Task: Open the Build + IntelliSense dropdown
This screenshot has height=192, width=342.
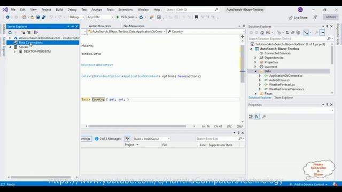Action: point(151,139)
